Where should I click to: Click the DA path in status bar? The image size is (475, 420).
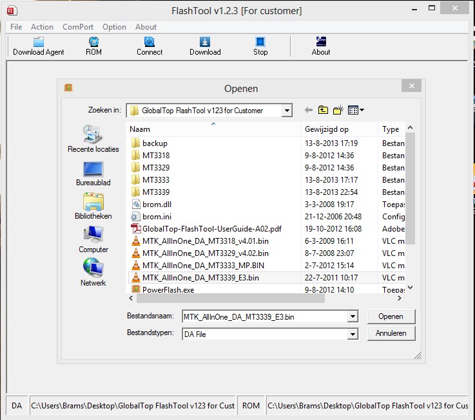(133, 405)
